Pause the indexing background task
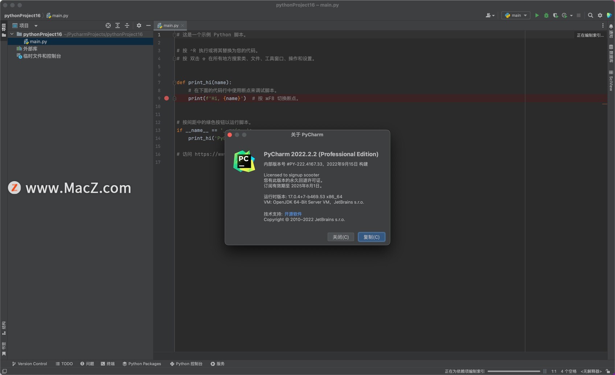The height and width of the screenshot is (375, 615). 545,371
